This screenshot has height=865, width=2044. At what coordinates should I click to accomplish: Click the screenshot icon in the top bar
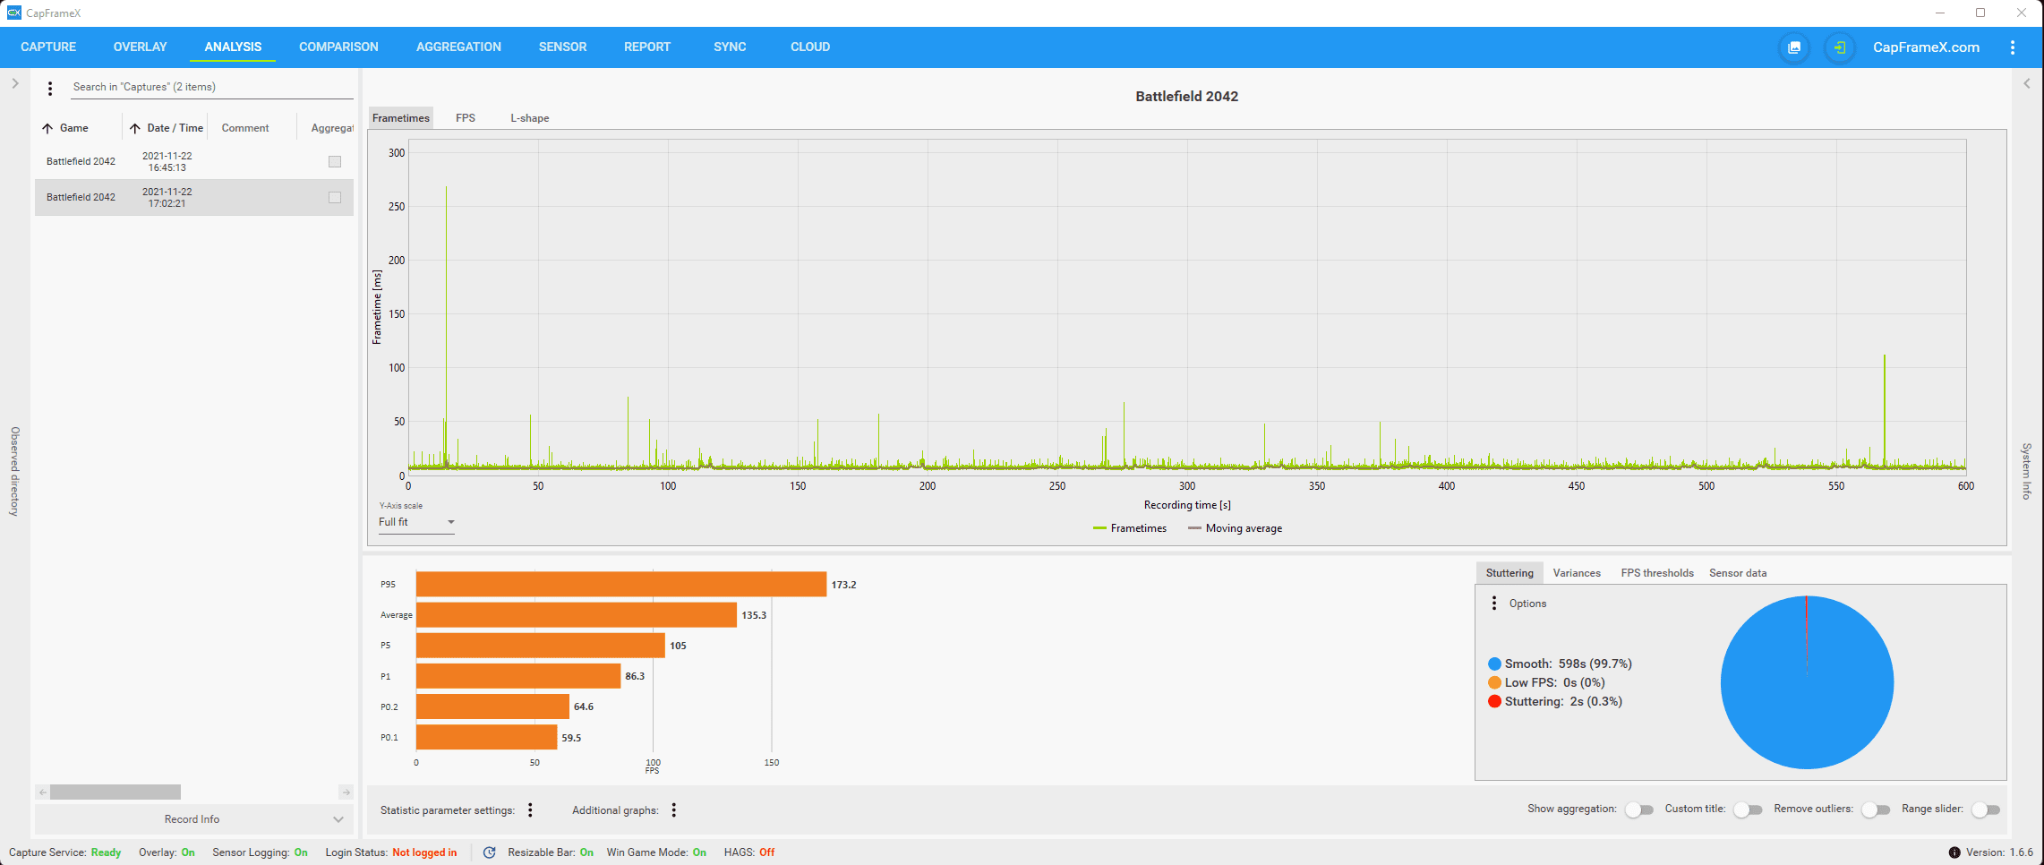pyautogui.click(x=1794, y=47)
